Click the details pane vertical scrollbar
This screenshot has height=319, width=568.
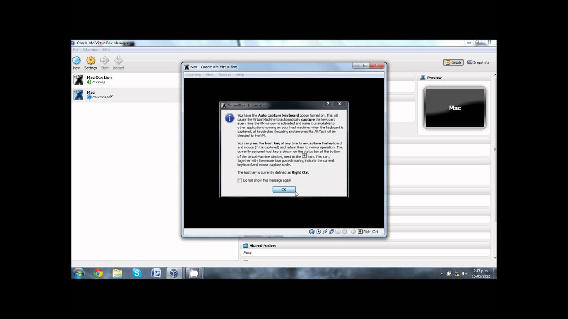click(495, 166)
